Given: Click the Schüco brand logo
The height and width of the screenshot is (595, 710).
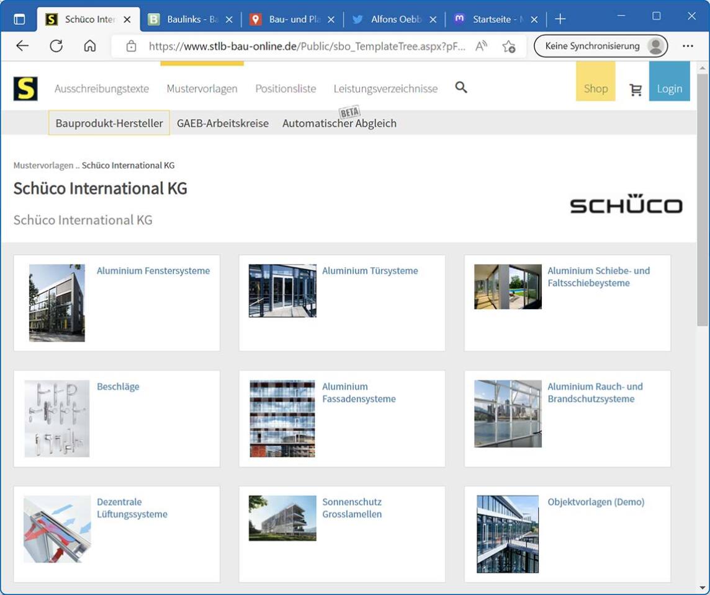Looking at the screenshot, I should (x=626, y=204).
